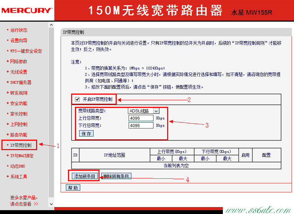294x214 pixels.
Task: Open 宽带线路类型 dropdown
Action: [x=144, y=111]
